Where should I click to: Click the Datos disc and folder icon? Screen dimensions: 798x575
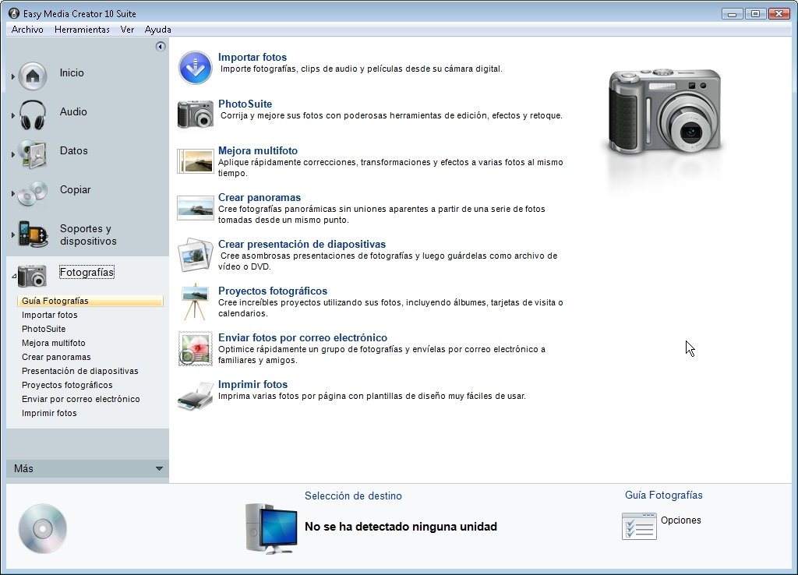pyautogui.click(x=32, y=153)
